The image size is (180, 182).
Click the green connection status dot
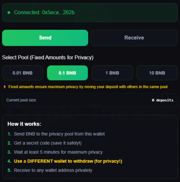9,13
